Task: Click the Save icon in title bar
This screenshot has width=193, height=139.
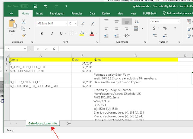Action: coord(36,6)
